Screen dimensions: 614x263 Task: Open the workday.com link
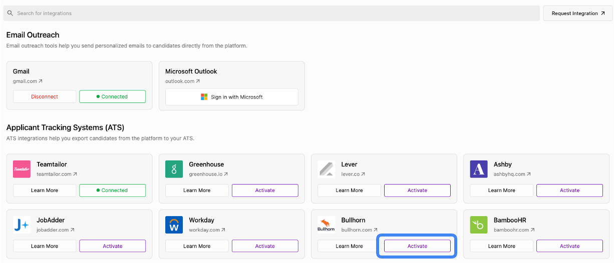pos(207,230)
